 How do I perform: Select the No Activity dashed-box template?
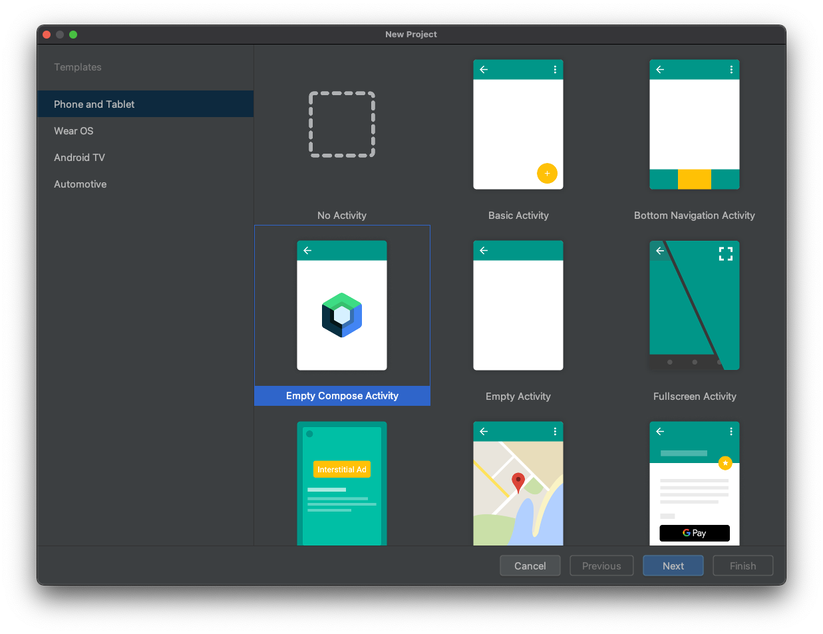(342, 124)
